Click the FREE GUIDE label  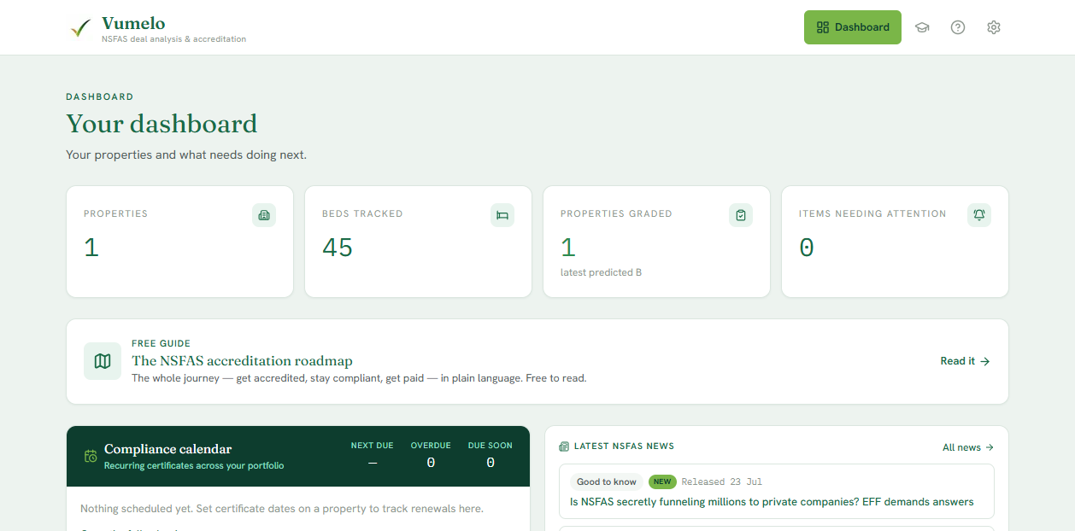point(161,343)
